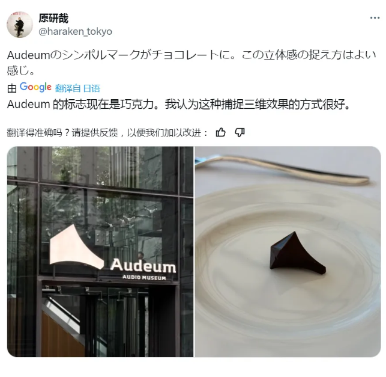Click the thumbs down feedback icon
The width and height of the screenshot is (386, 377).
pyautogui.click(x=240, y=133)
